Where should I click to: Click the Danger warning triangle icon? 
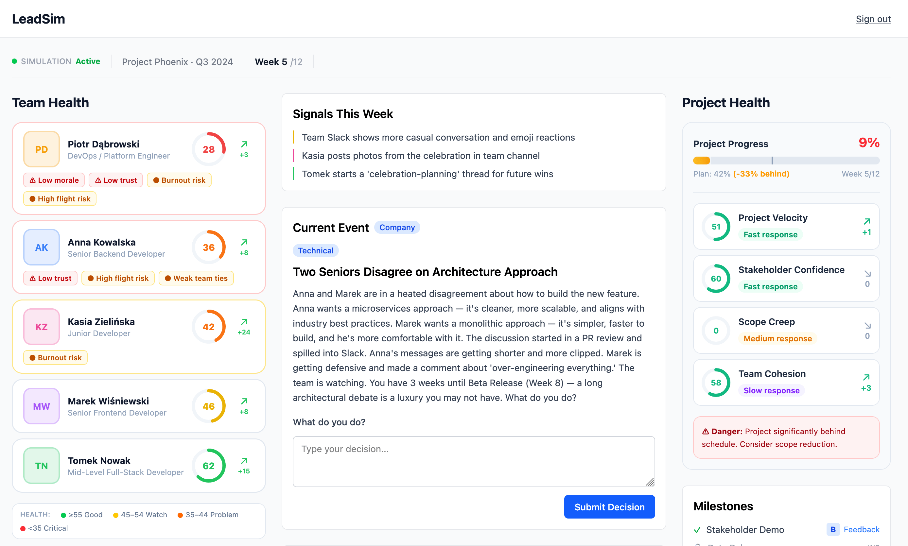[706, 432]
